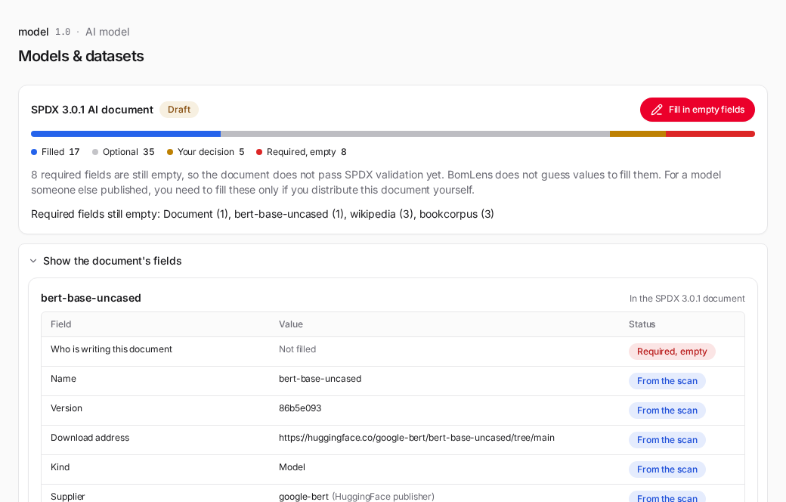Click the Fill in empty fields button

tap(698, 110)
